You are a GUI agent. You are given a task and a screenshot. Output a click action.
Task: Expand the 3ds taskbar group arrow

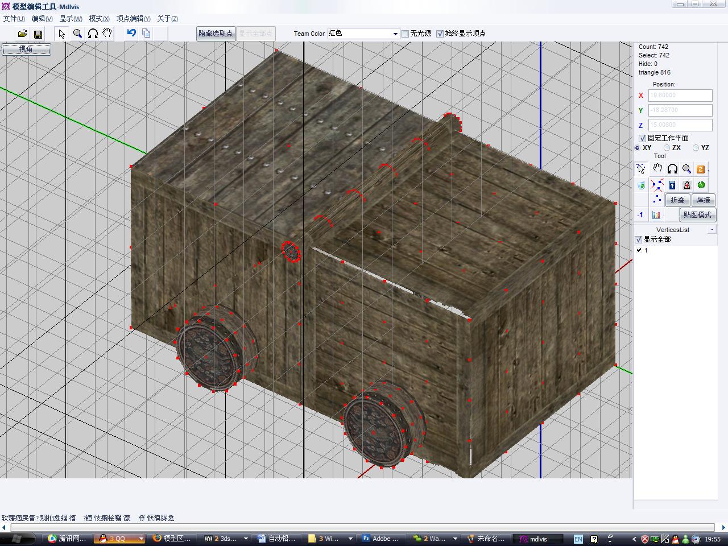[246, 539]
